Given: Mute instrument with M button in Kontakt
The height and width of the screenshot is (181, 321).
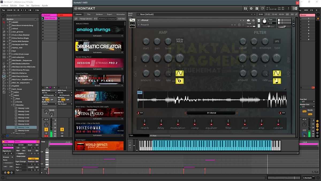Looking at the screenshot, I should point(259,27).
